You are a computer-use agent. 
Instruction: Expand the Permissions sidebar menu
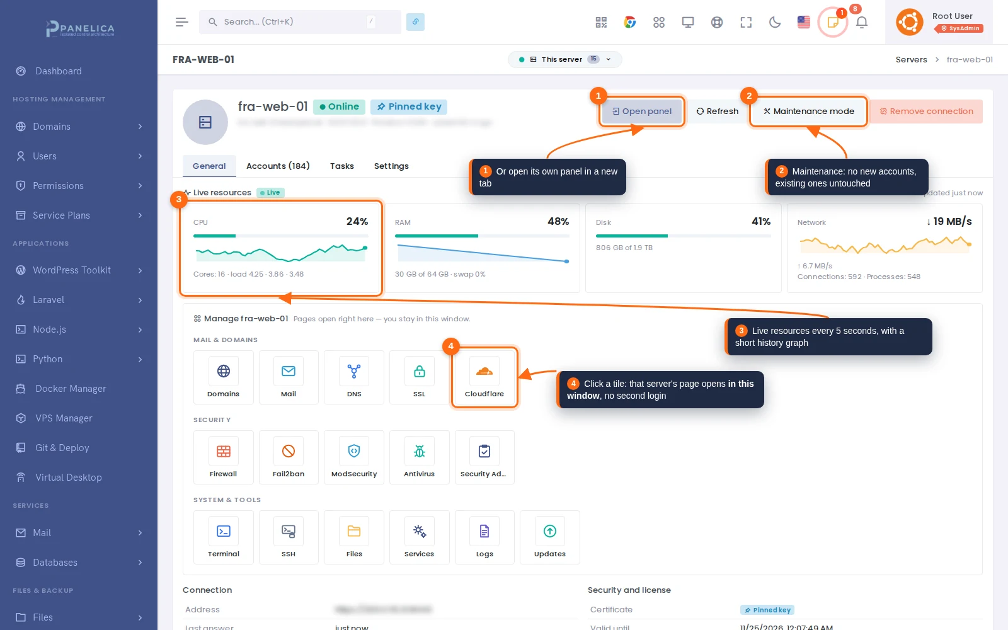(79, 186)
